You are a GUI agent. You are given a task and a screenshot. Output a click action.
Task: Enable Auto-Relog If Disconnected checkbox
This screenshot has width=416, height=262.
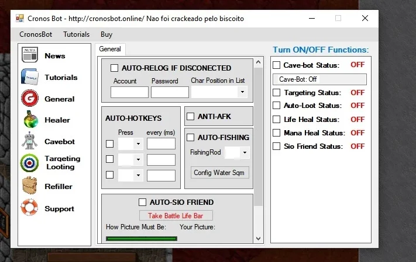[x=114, y=68]
